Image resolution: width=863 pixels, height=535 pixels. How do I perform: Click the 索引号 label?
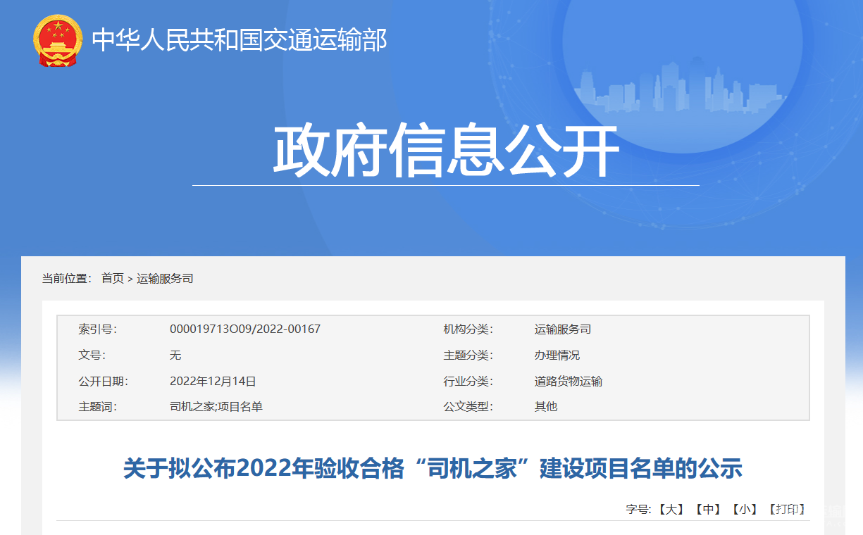click(97, 329)
